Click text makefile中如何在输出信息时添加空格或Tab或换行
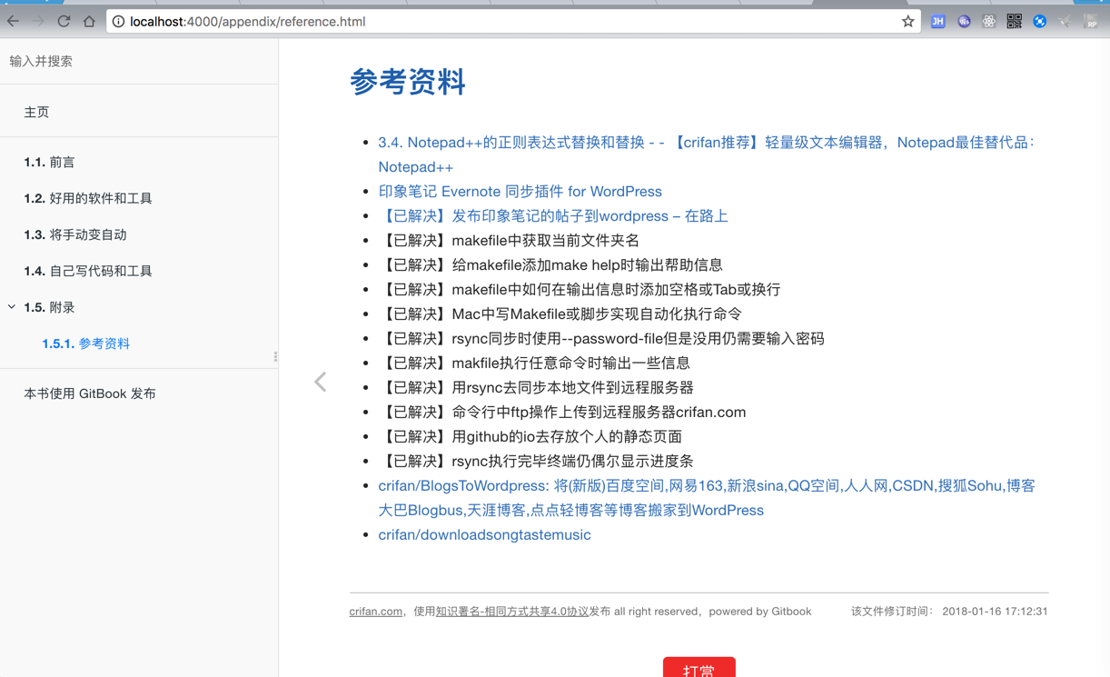Image resolution: width=1110 pixels, height=677 pixels. (x=616, y=290)
